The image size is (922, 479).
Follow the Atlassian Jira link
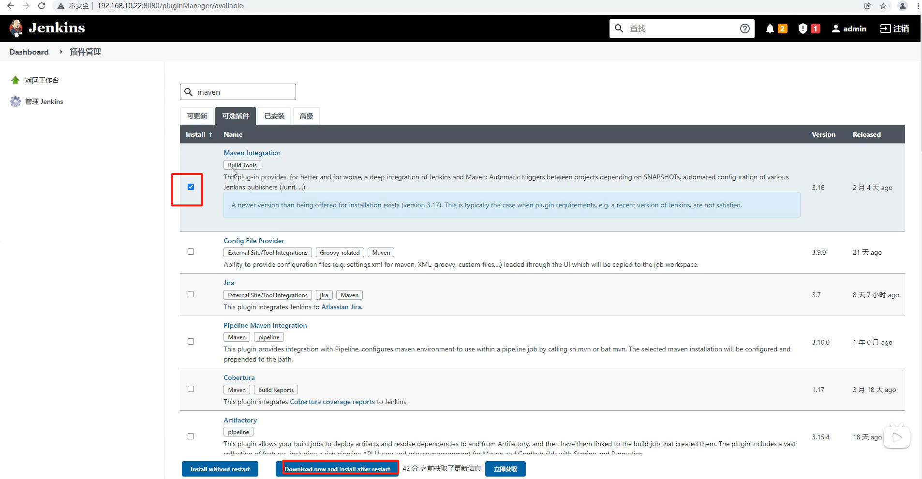[x=341, y=307]
